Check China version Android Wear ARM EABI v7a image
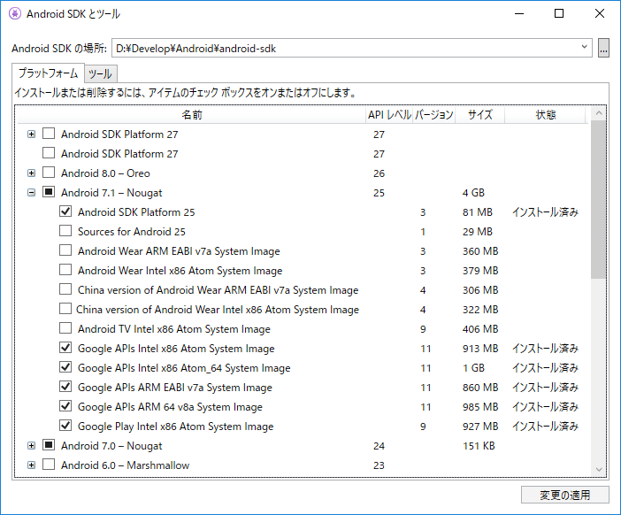 pos(65,288)
